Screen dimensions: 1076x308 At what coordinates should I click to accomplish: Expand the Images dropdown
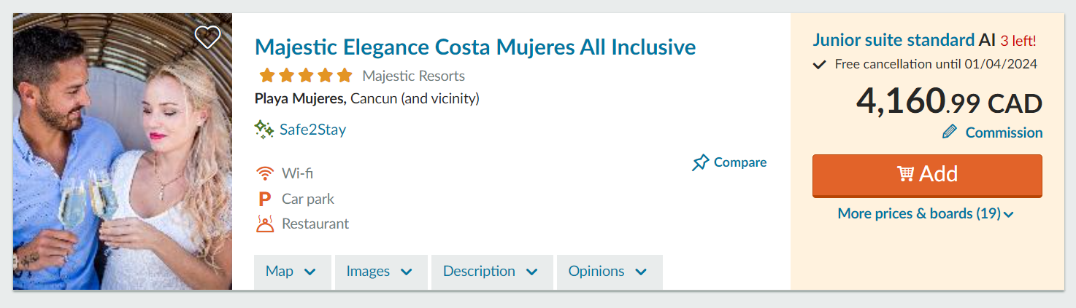tap(380, 272)
